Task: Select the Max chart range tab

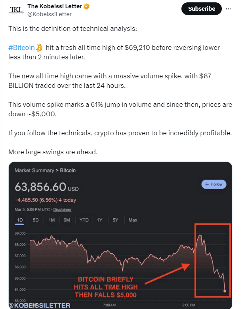Action: (133, 220)
